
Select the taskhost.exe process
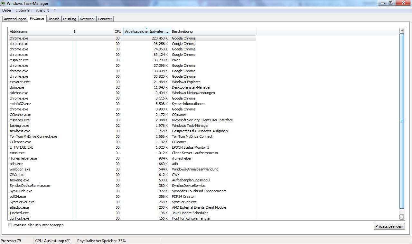click(x=132, y=131)
